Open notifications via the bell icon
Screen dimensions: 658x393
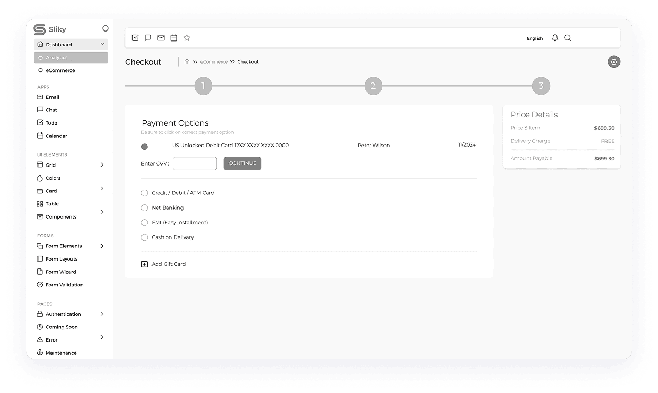coord(554,37)
